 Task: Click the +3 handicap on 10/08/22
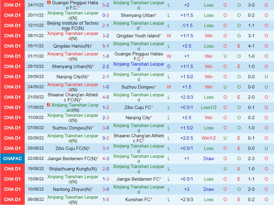(x=186, y=189)
